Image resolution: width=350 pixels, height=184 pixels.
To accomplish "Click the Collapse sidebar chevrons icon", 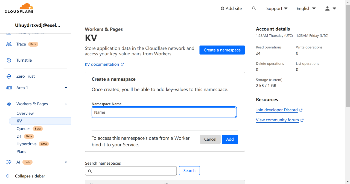I will click(8, 176).
